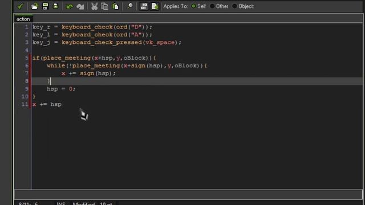The height and width of the screenshot is (205, 365).
Task: Select the Self radio button
Action: (193, 6)
